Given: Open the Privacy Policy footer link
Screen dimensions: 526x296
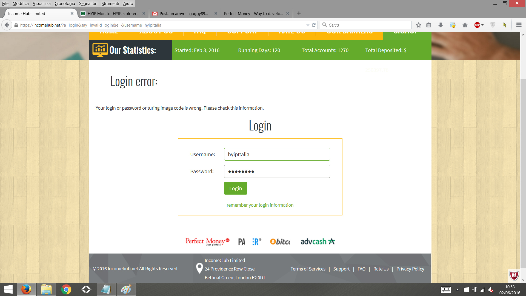Looking at the screenshot, I should coord(410,269).
